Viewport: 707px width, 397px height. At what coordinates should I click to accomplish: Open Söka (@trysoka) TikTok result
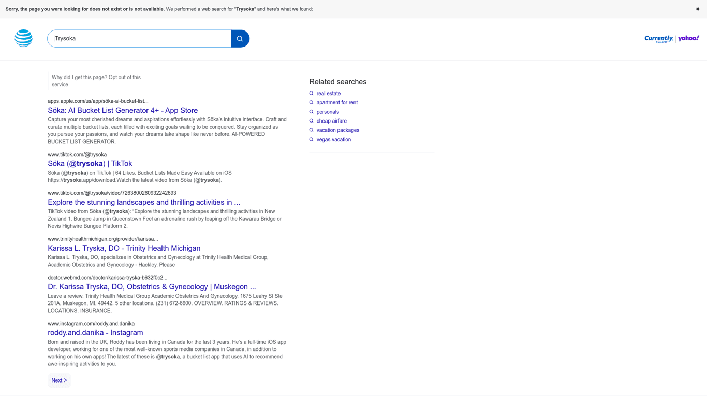[x=90, y=163]
